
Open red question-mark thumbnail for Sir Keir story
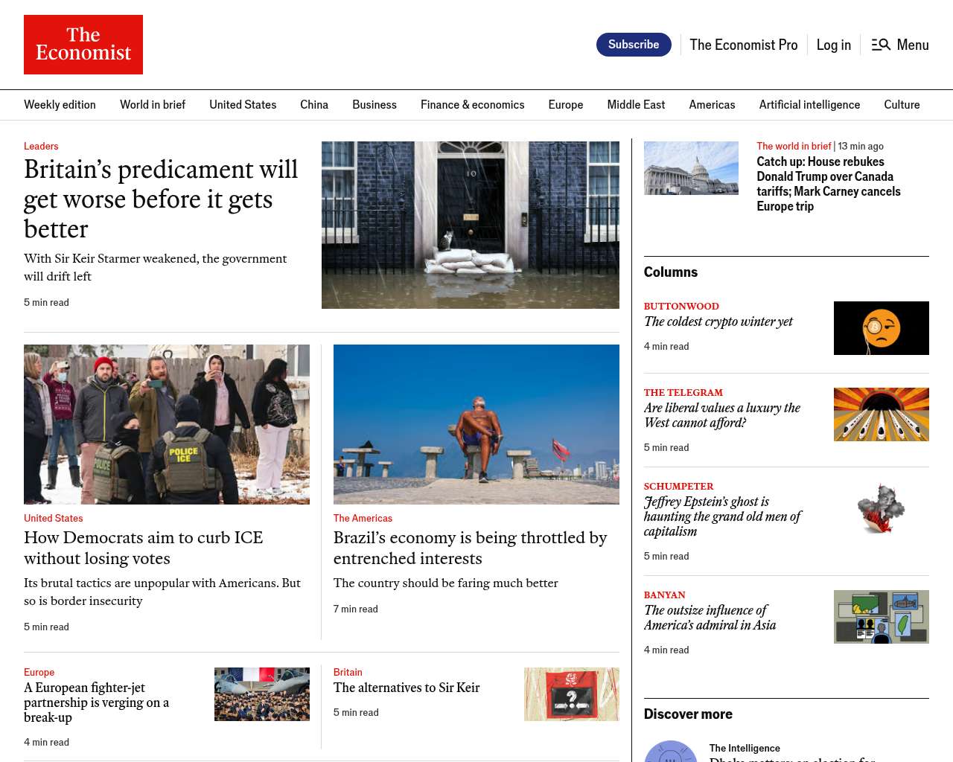pos(572,694)
